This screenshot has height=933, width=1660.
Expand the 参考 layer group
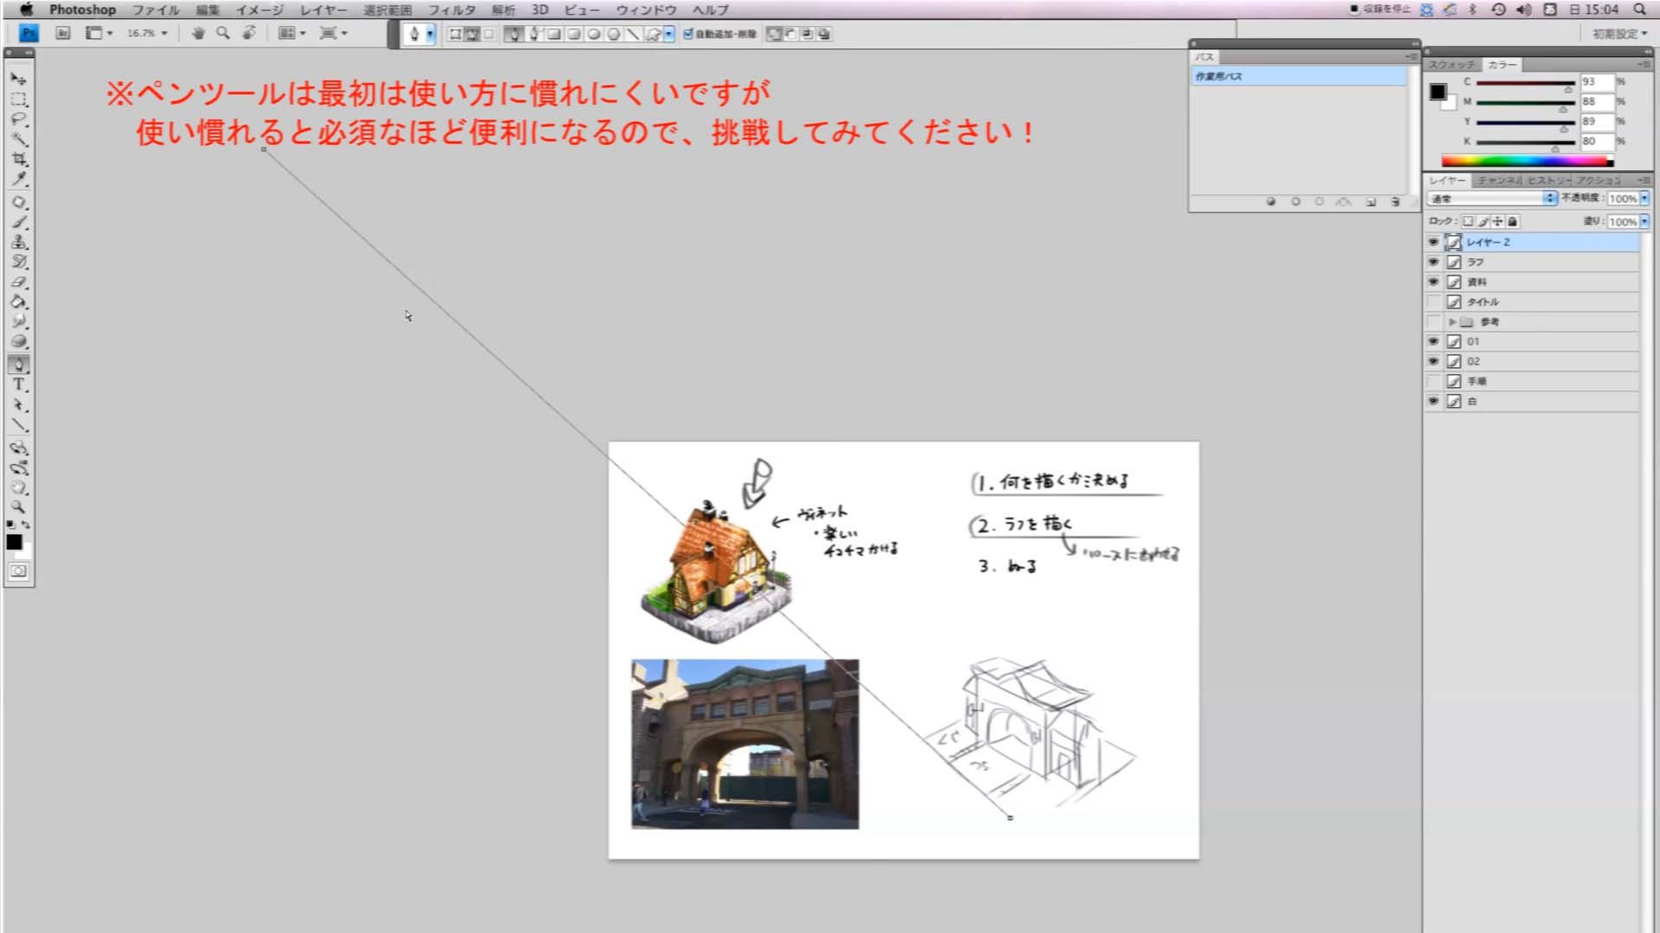[x=1452, y=321]
